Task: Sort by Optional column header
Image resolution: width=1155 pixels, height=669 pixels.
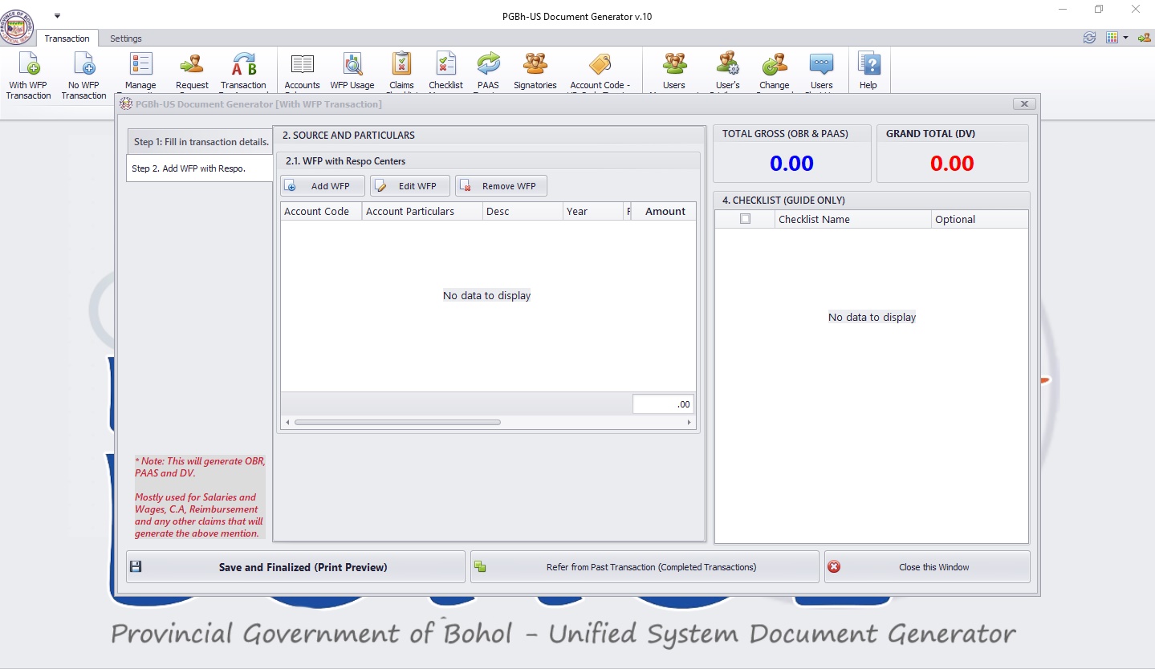Action: click(979, 219)
